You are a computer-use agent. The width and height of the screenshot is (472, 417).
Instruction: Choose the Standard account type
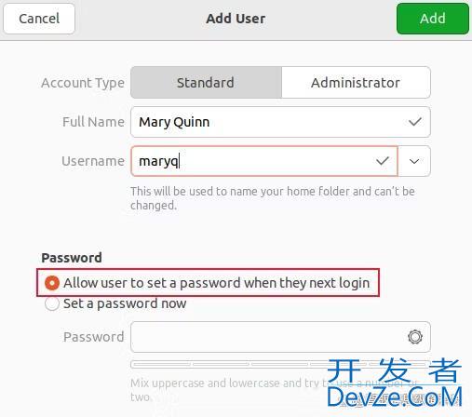(206, 83)
